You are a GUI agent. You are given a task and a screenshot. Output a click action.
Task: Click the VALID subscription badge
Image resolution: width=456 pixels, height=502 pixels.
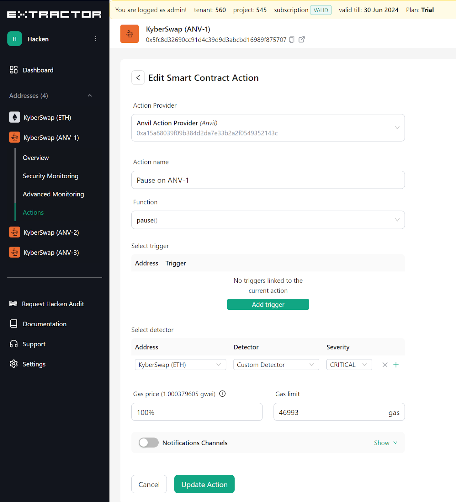tap(321, 10)
